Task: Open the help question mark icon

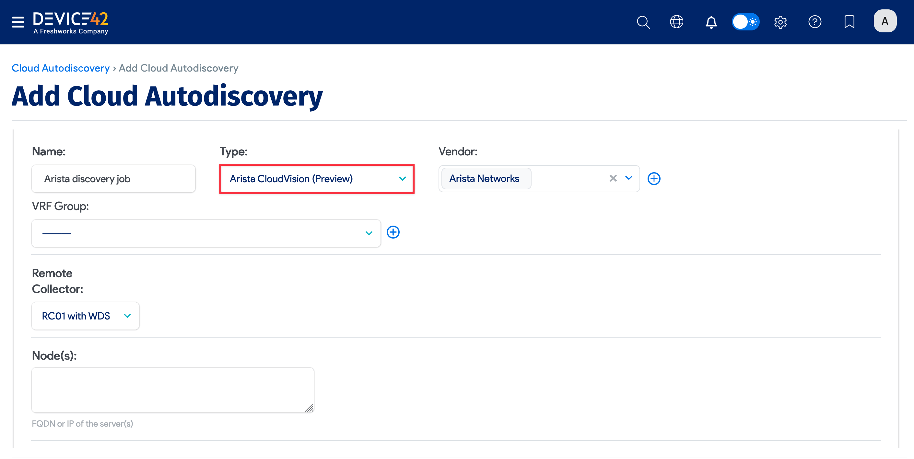Action: (x=814, y=22)
